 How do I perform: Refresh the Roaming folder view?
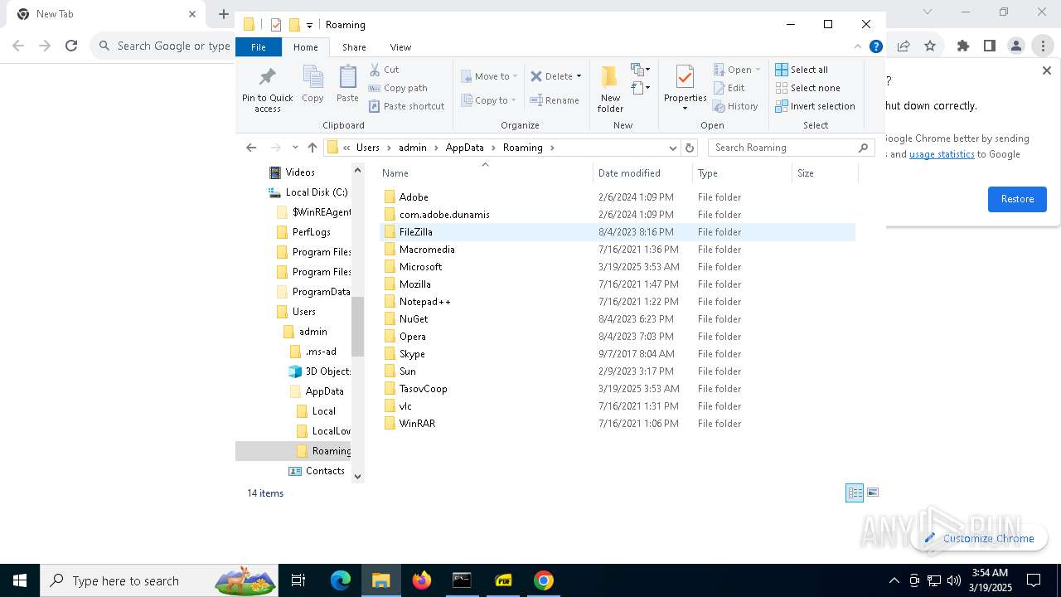coord(689,148)
